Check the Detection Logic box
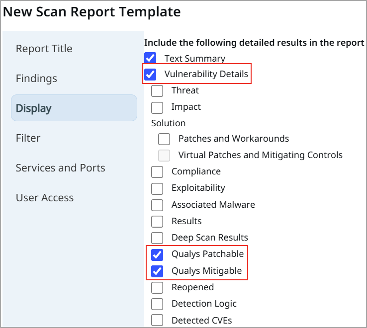Screen dimensions: 367x328 coord(157,304)
